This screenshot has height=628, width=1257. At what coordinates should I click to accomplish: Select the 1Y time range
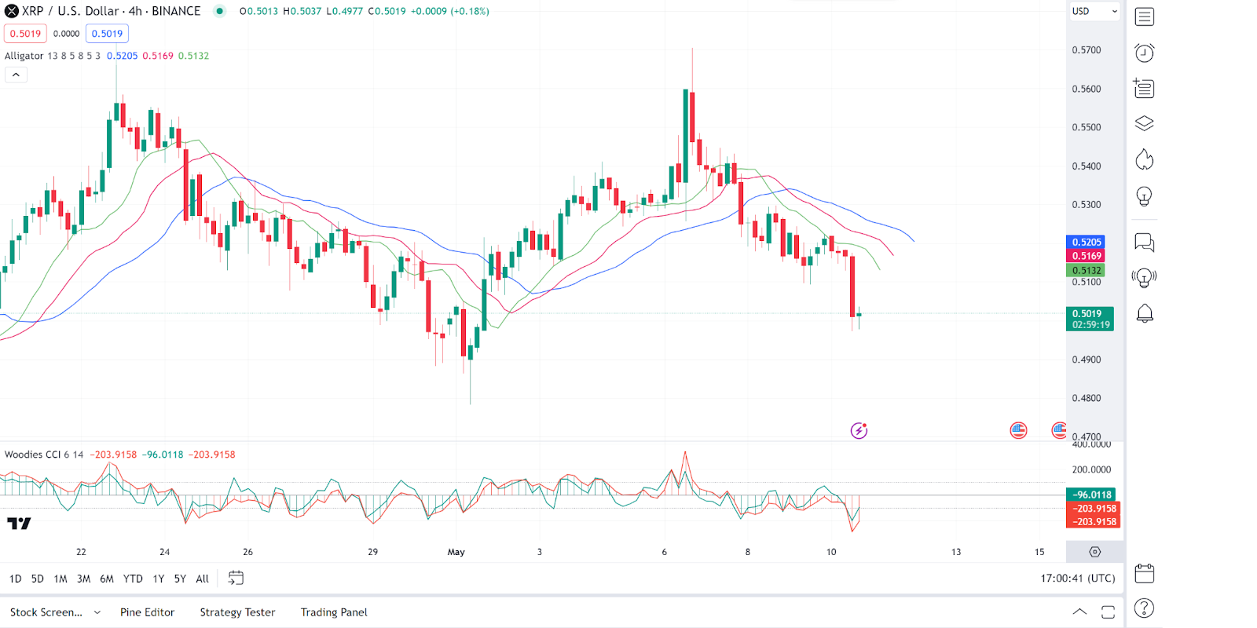(158, 579)
